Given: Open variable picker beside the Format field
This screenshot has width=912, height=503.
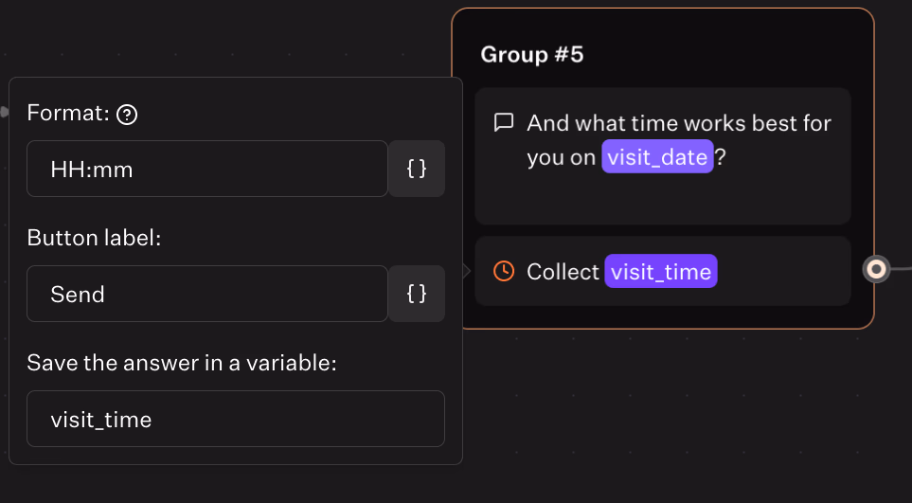Looking at the screenshot, I should pyautogui.click(x=417, y=169).
